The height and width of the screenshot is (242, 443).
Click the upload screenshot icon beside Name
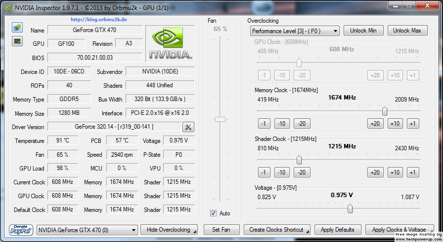coord(17,28)
